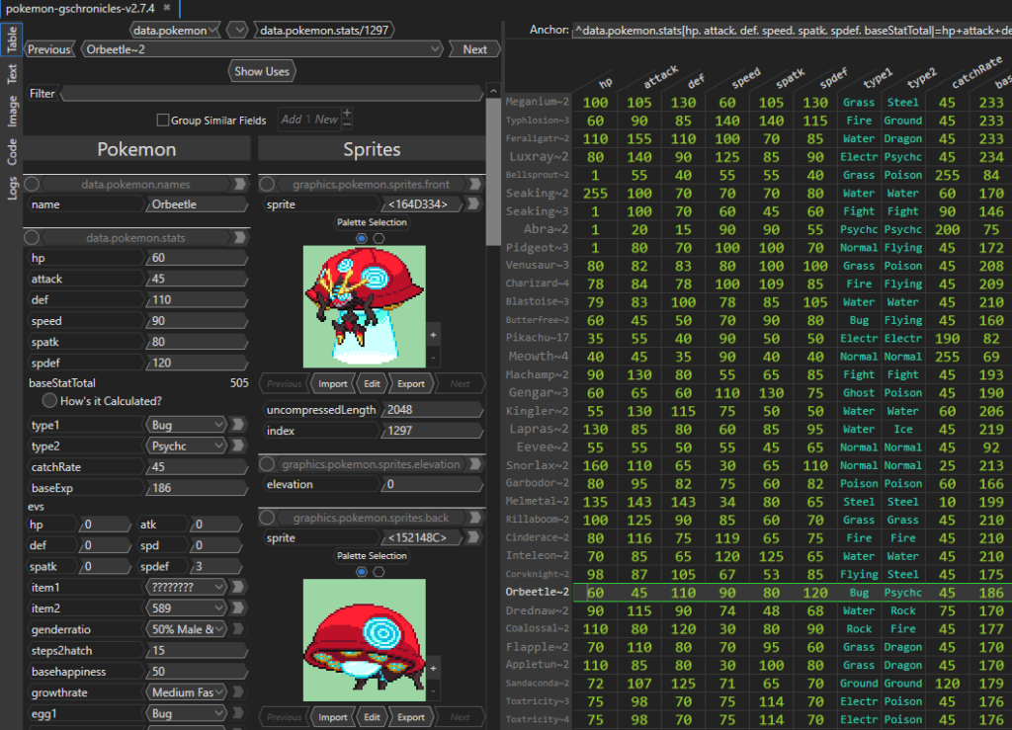Toggle the graphics.pokemon.sprites.front section circle
The height and width of the screenshot is (730, 1012).
267,184
